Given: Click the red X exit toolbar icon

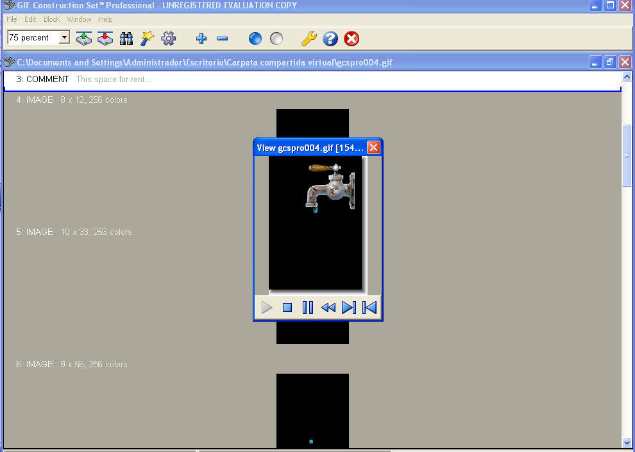Looking at the screenshot, I should click(x=351, y=39).
